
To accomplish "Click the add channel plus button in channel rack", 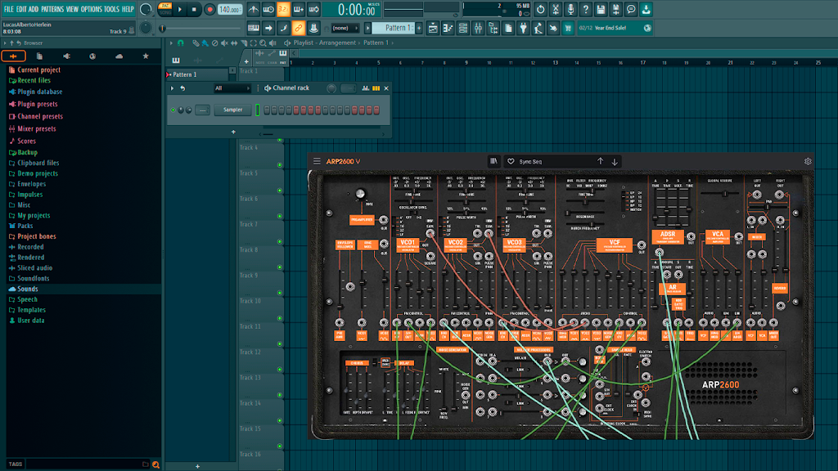I will [233, 132].
